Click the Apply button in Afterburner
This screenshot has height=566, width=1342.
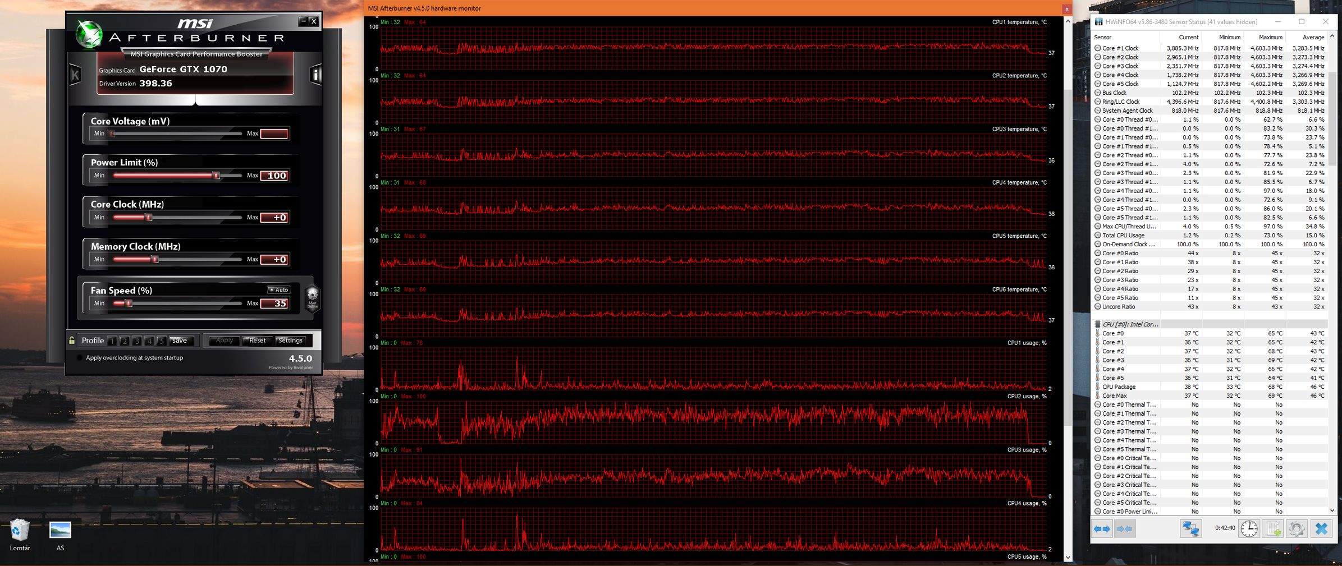(x=225, y=340)
